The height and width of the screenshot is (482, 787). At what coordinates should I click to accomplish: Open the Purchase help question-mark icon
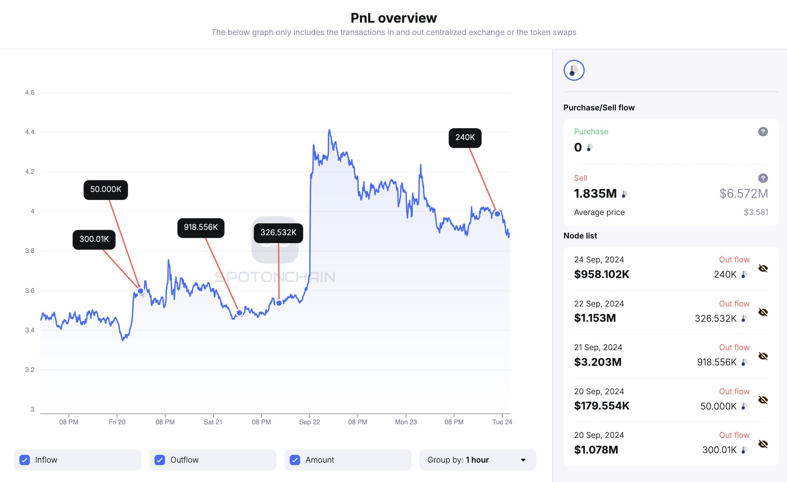[x=763, y=131]
